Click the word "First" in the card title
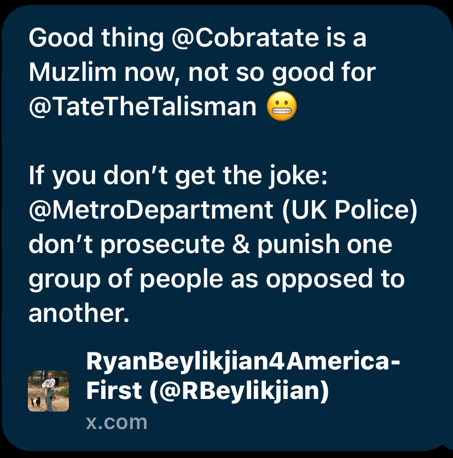 [114, 391]
